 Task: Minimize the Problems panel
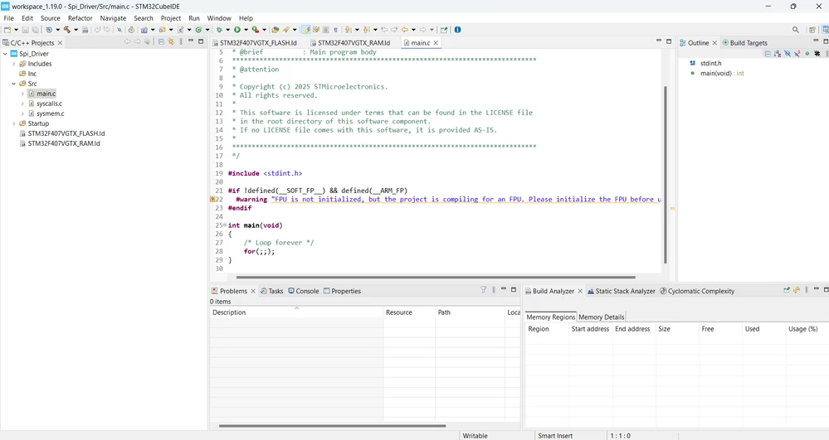[504, 289]
